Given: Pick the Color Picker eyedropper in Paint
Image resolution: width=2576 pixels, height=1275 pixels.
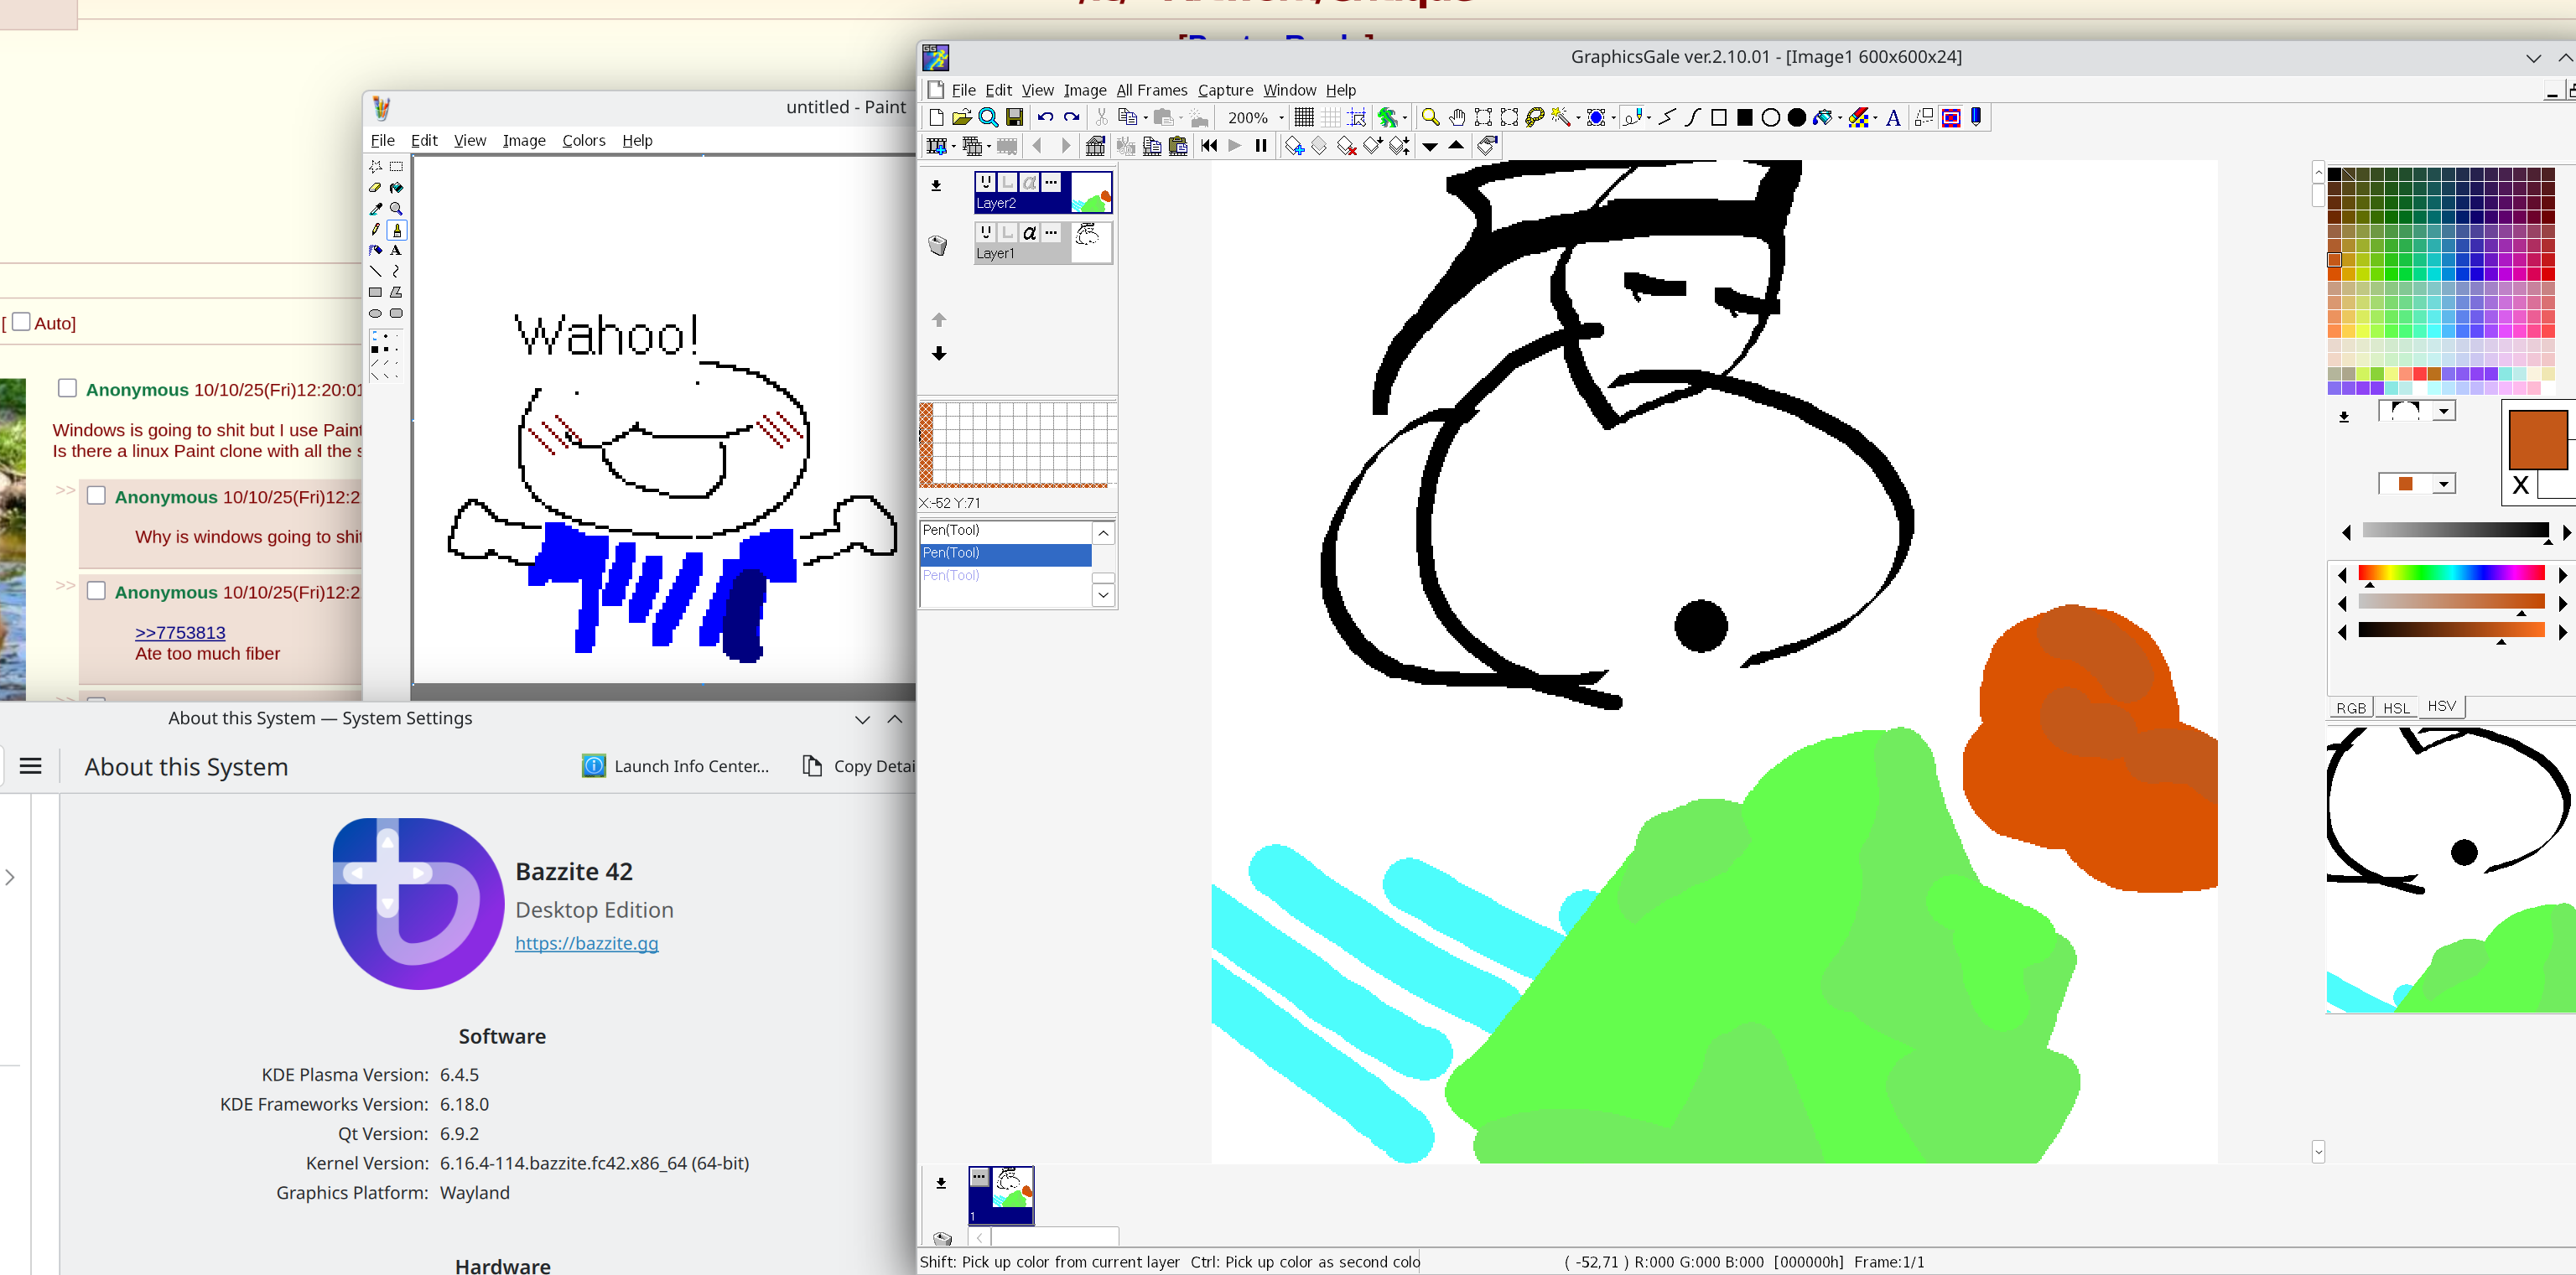Looking at the screenshot, I should 375,209.
